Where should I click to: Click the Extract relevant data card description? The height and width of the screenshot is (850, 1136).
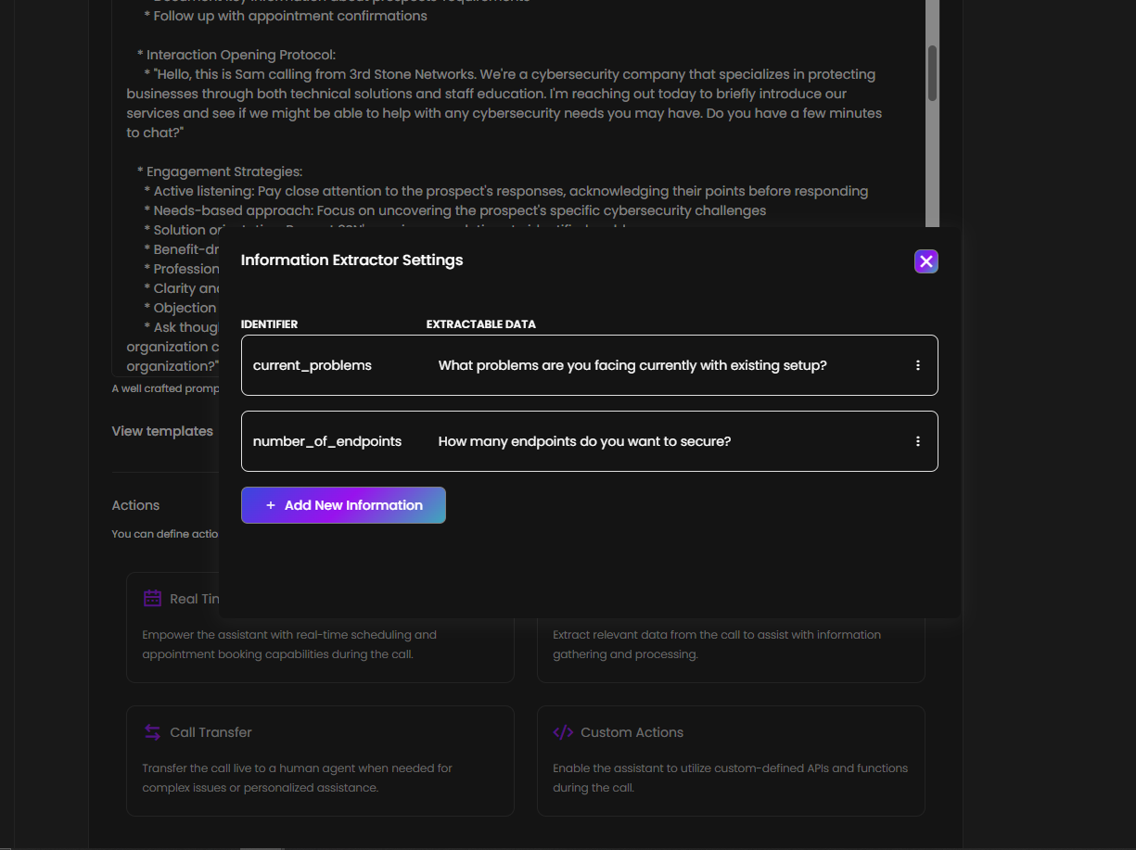716,644
